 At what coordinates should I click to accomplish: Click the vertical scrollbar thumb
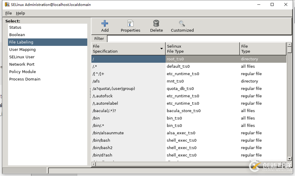(289, 50)
